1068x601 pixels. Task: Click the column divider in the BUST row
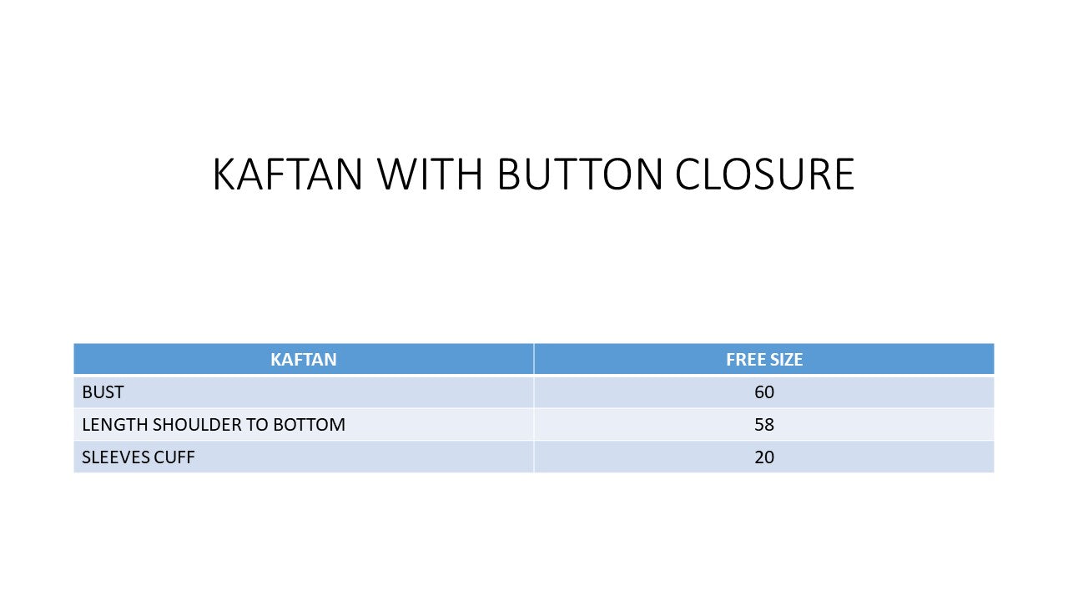(534, 392)
